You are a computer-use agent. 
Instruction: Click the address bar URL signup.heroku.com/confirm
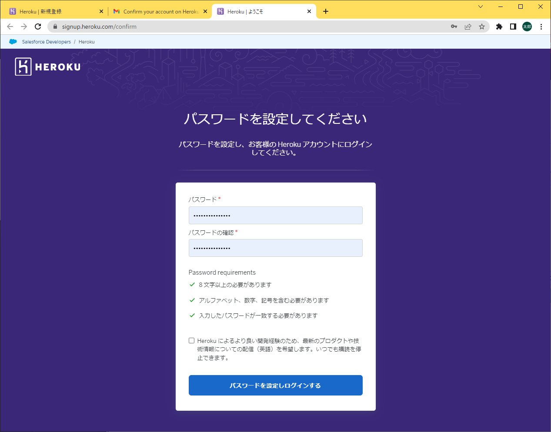[x=99, y=27]
